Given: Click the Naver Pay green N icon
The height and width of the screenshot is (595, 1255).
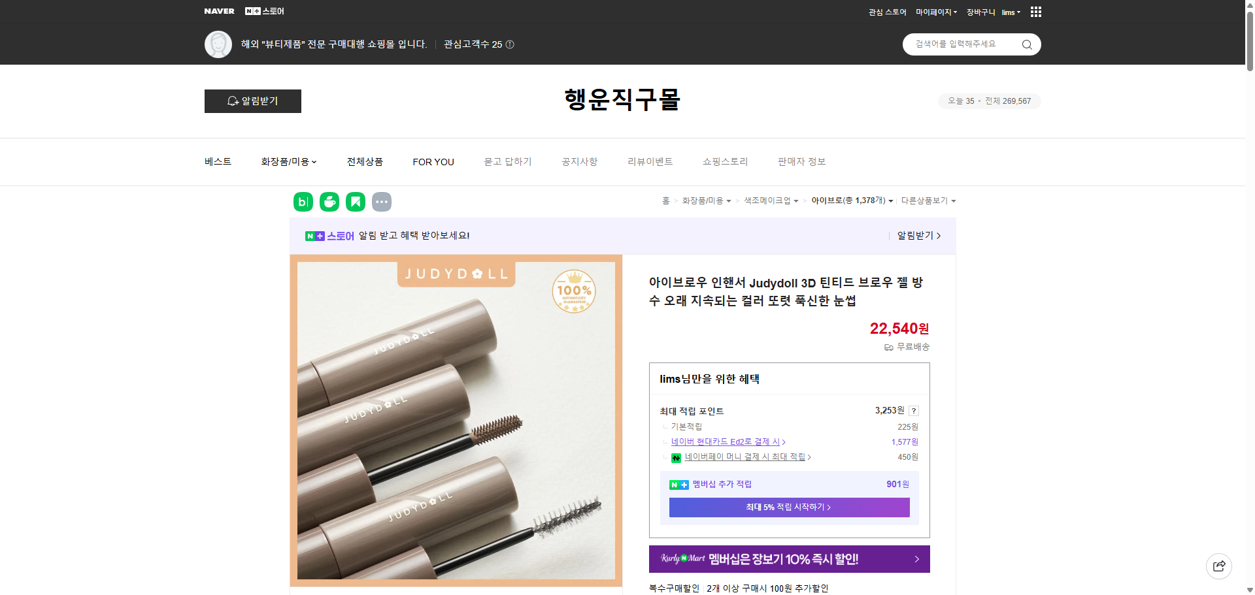Looking at the screenshot, I should tap(676, 457).
